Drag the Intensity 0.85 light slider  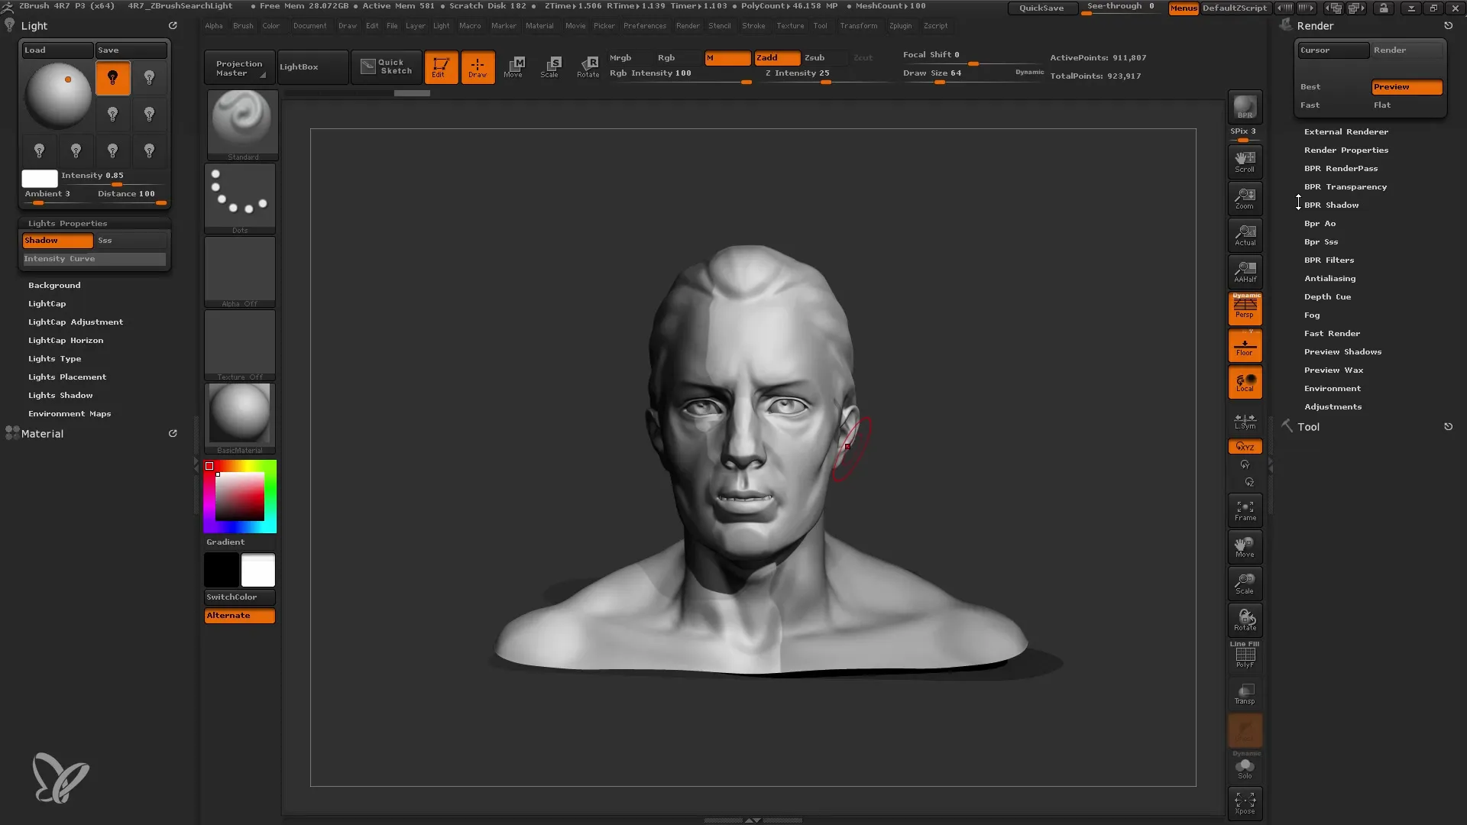[x=114, y=184]
